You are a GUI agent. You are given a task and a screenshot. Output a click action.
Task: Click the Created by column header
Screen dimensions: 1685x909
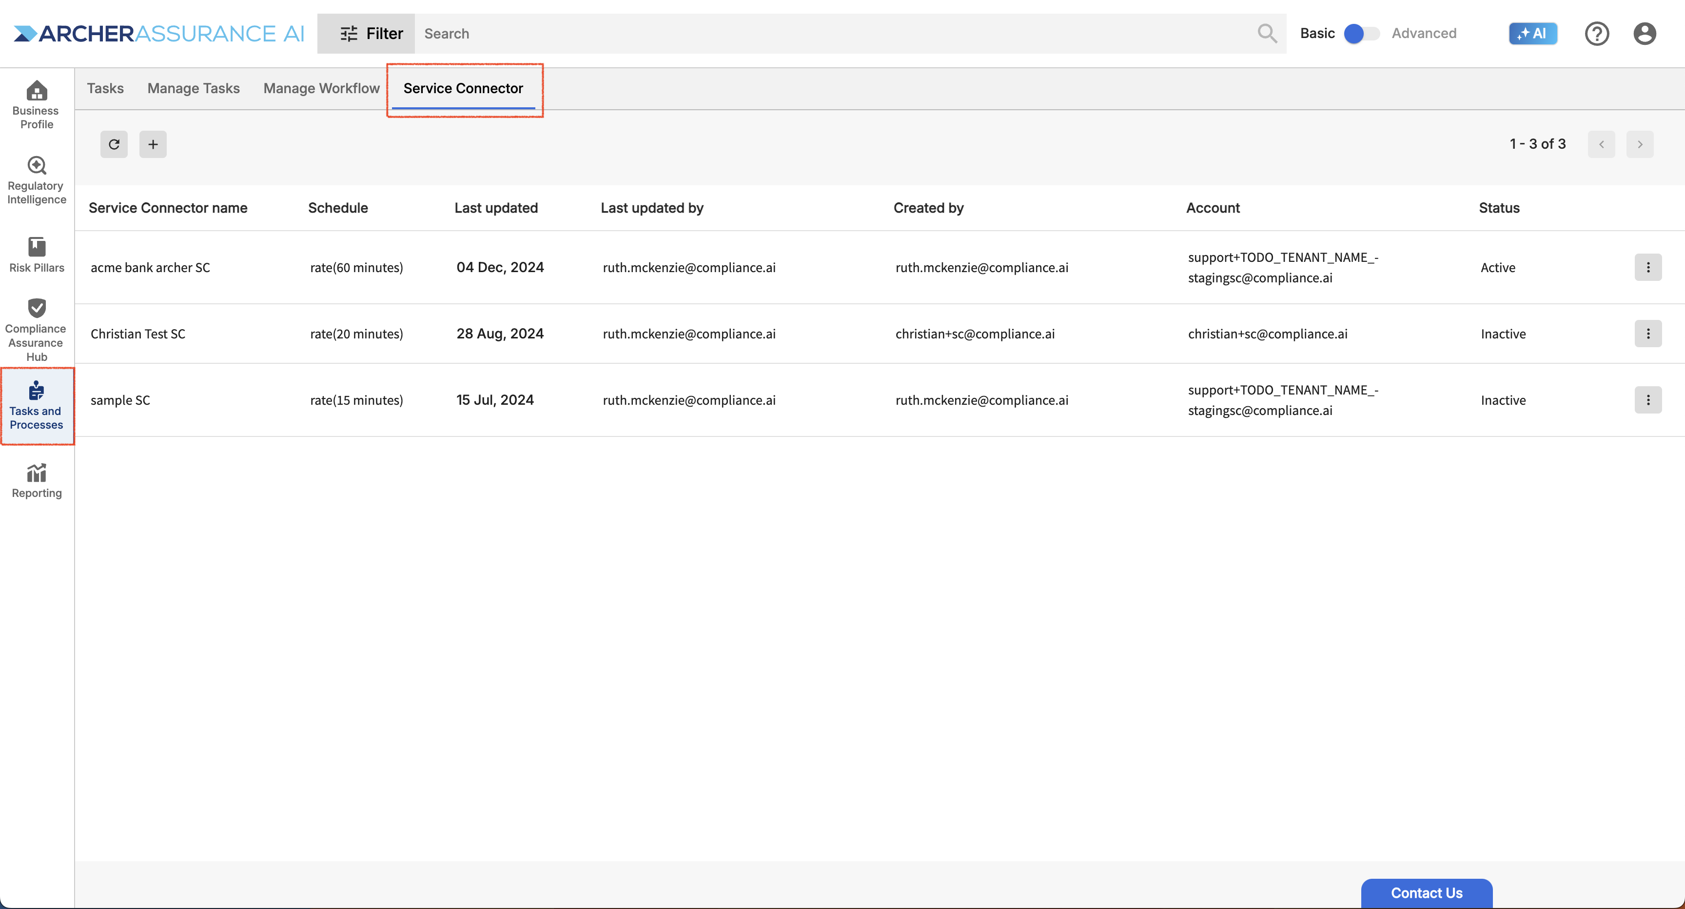tap(928, 207)
